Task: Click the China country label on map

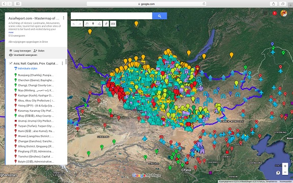Action: point(186,170)
